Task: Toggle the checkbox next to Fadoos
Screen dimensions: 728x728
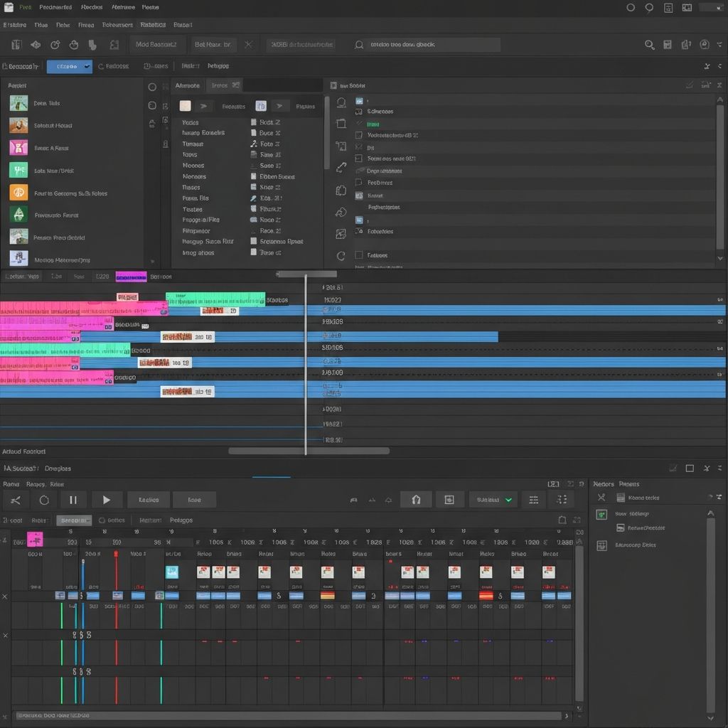Action: tap(359, 255)
